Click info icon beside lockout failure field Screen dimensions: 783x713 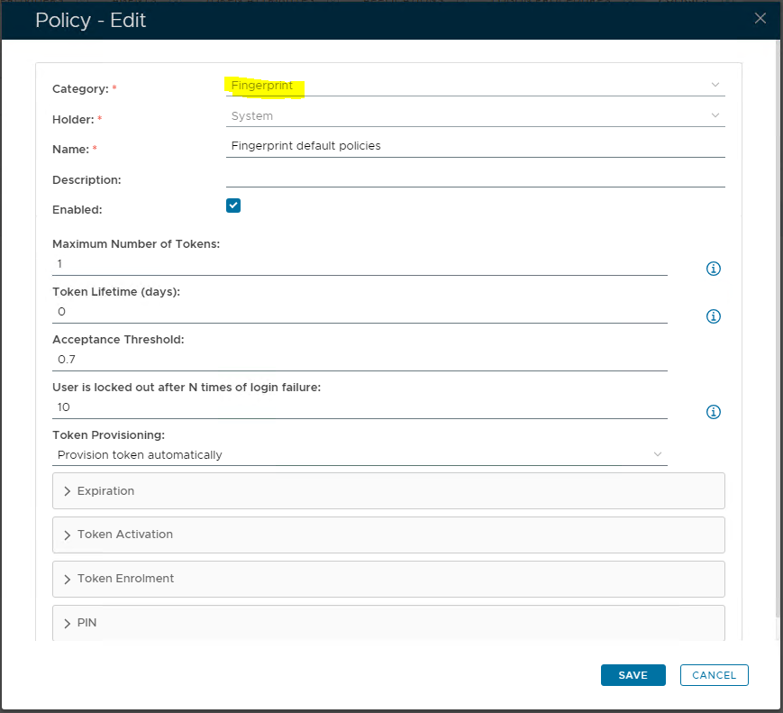coord(713,412)
